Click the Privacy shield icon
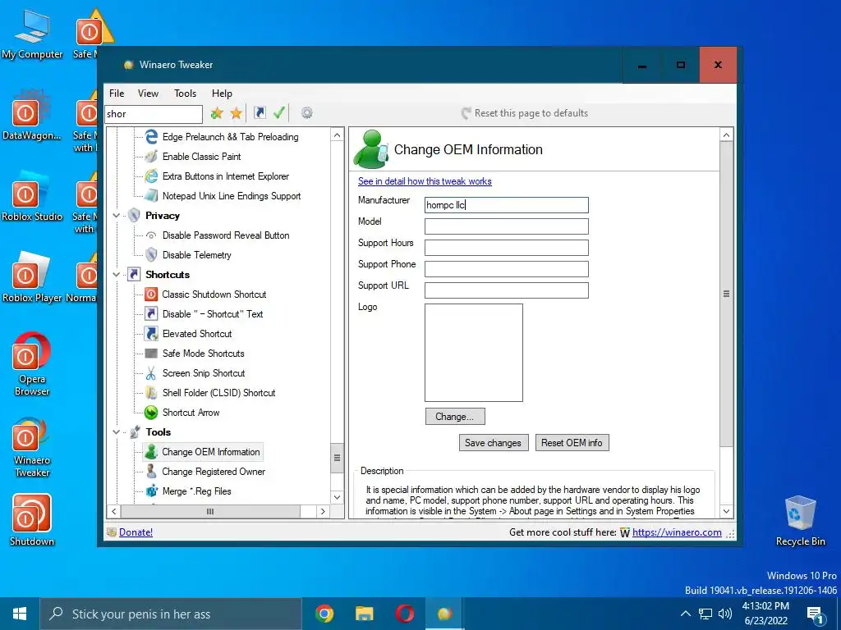 point(134,216)
